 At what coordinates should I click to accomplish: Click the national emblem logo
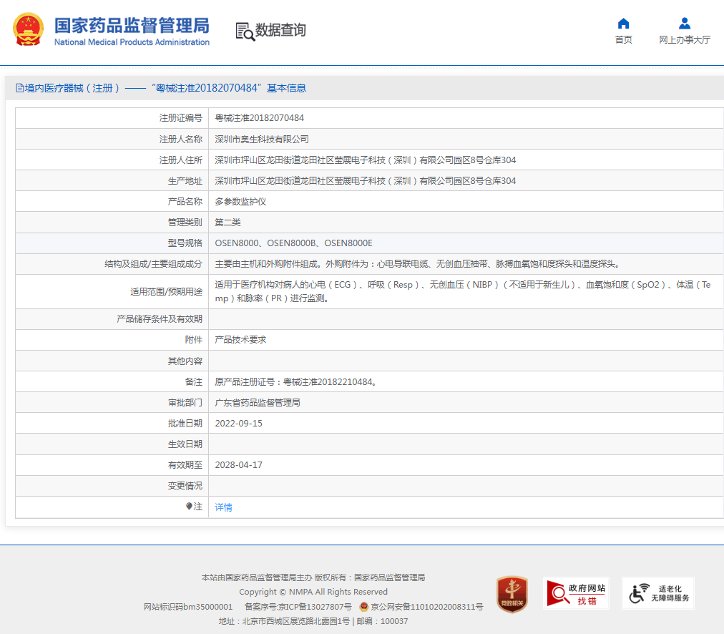(x=28, y=31)
